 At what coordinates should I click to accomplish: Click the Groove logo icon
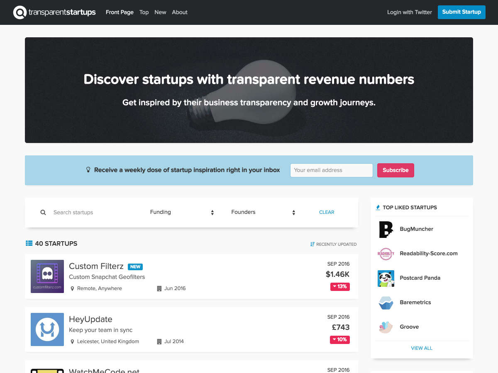386,327
